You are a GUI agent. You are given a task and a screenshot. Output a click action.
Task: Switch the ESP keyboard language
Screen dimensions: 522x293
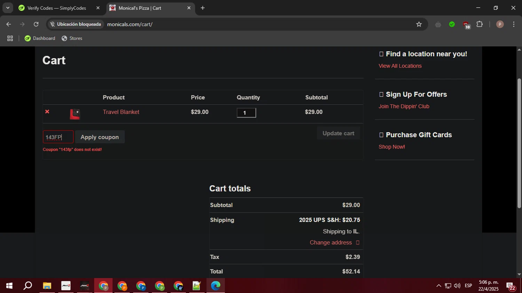click(x=468, y=286)
